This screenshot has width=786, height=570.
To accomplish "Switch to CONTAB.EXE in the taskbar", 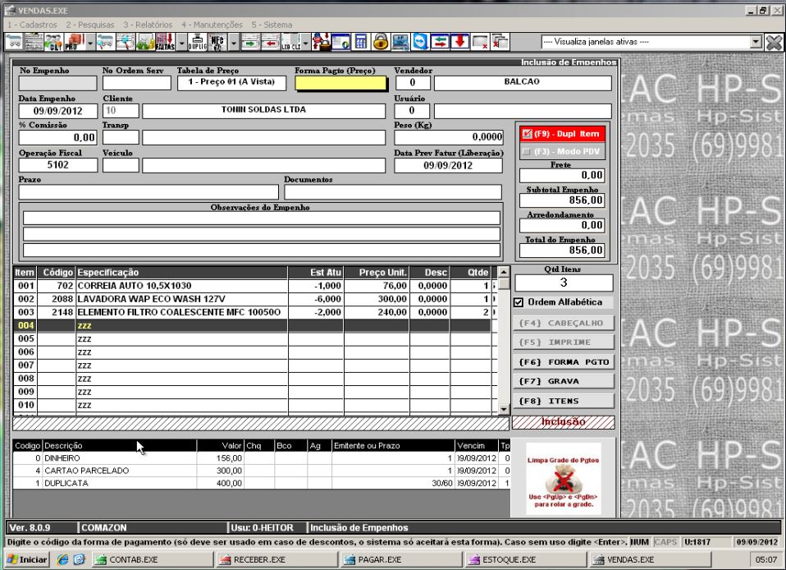I will coord(153,559).
